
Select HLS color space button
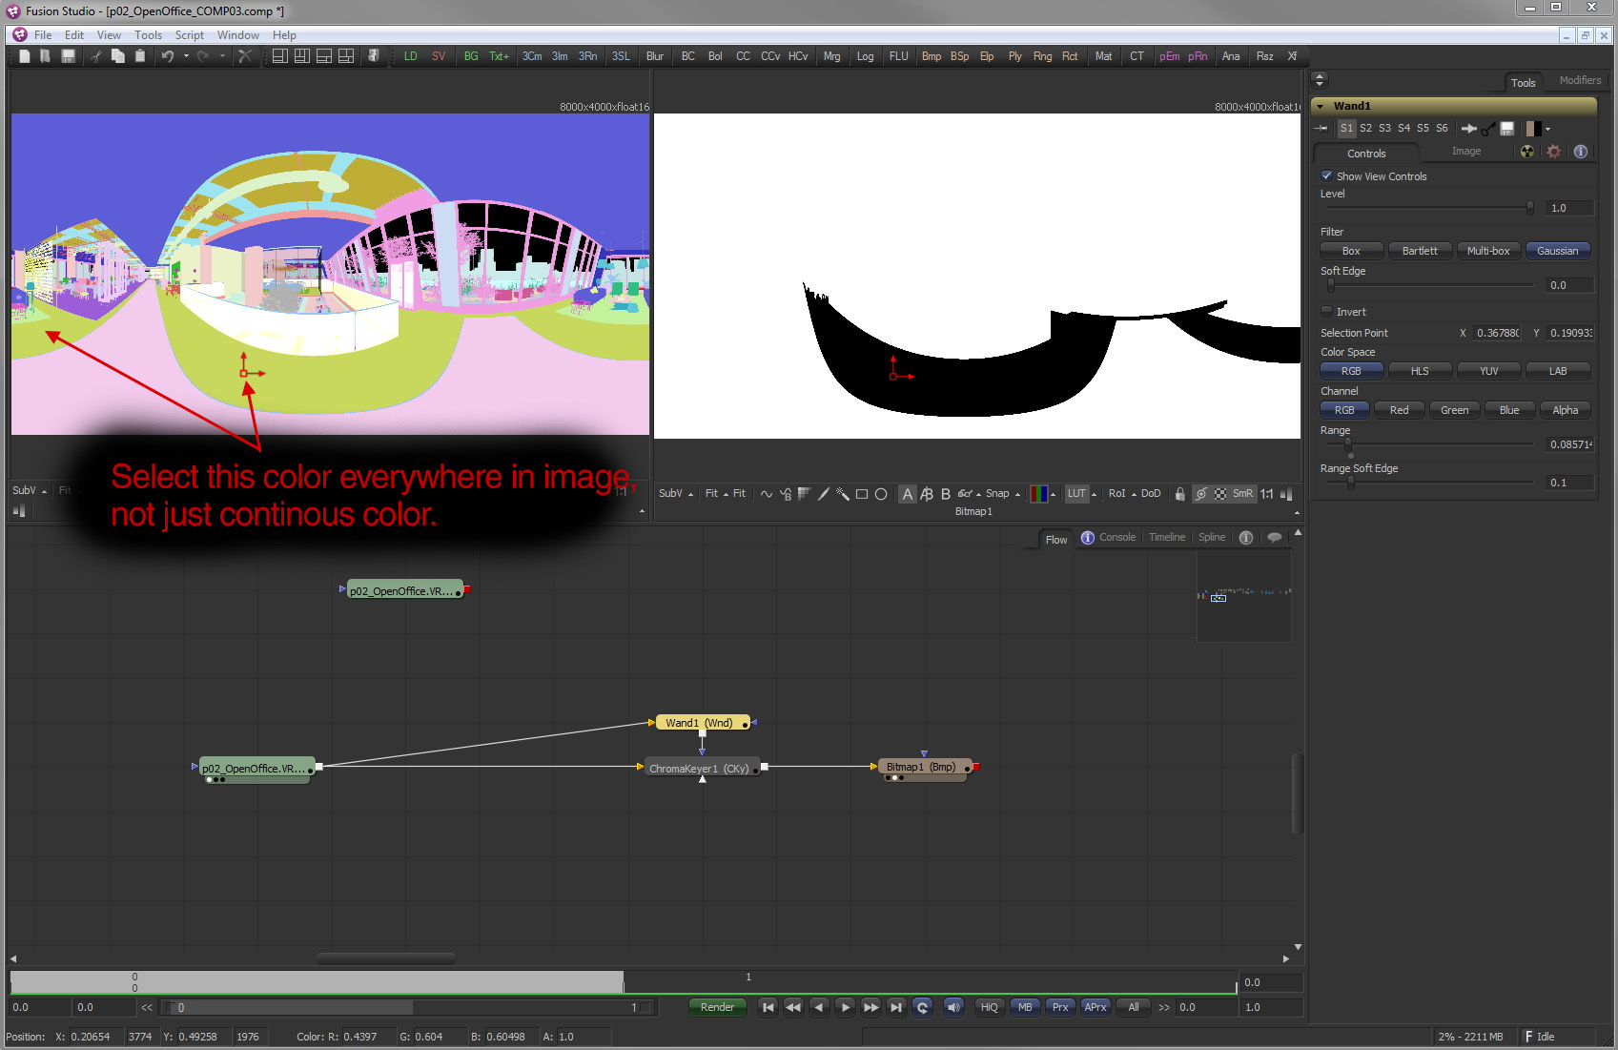[x=1420, y=371]
